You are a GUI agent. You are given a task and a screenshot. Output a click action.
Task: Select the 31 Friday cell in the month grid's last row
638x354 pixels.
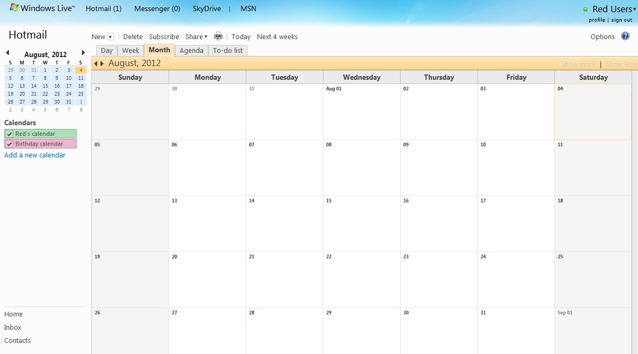click(x=516, y=331)
